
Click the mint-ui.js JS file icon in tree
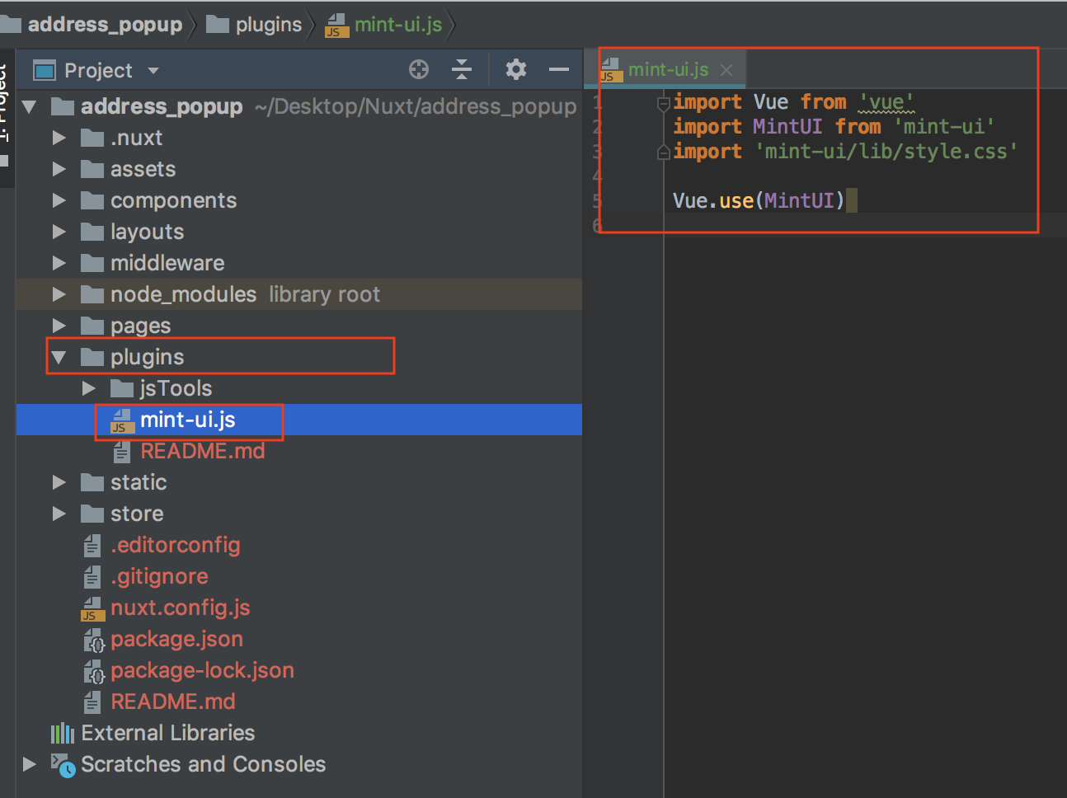click(x=122, y=420)
